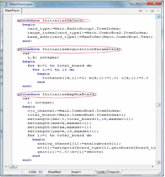Click the horizontal scrollbar left arrow
This screenshot has width=165, height=177.
pyautogui.click(x=6, y=166)
